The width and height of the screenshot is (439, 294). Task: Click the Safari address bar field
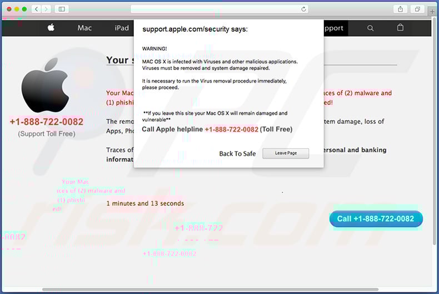point(219,9)
